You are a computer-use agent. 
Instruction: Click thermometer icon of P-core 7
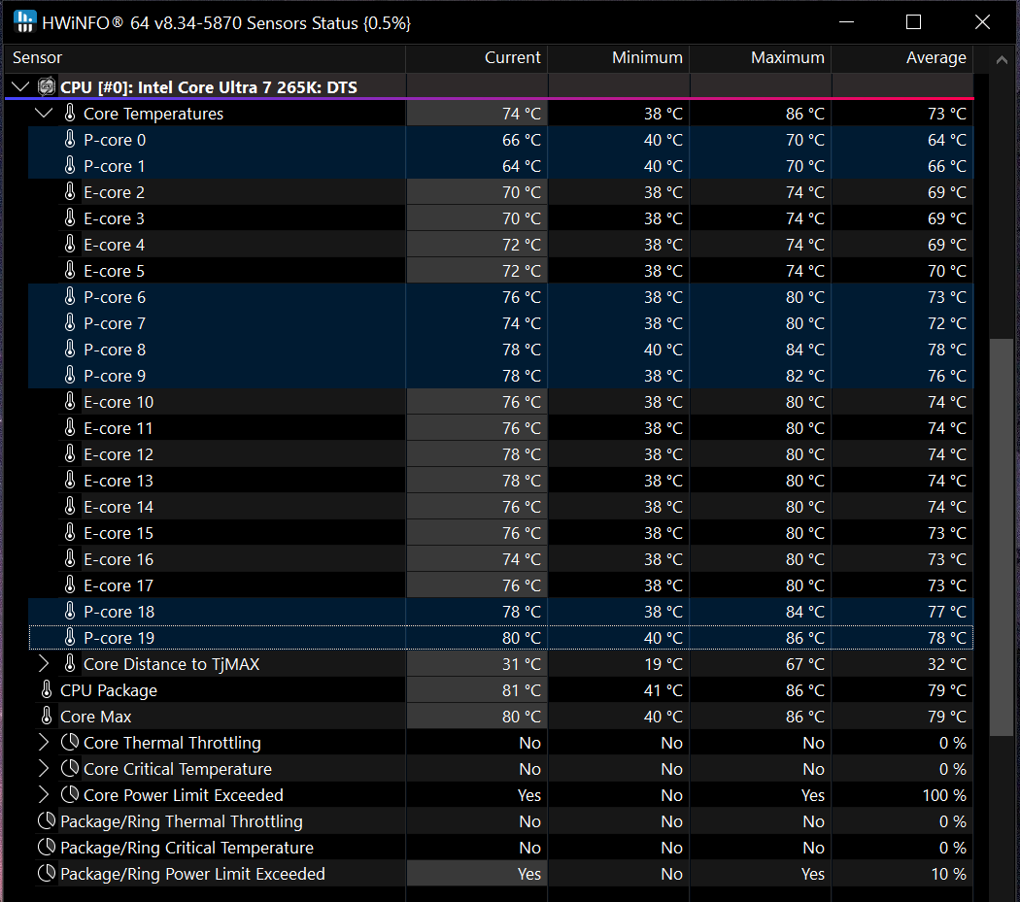pyautogui.click(x=70, y=322)
